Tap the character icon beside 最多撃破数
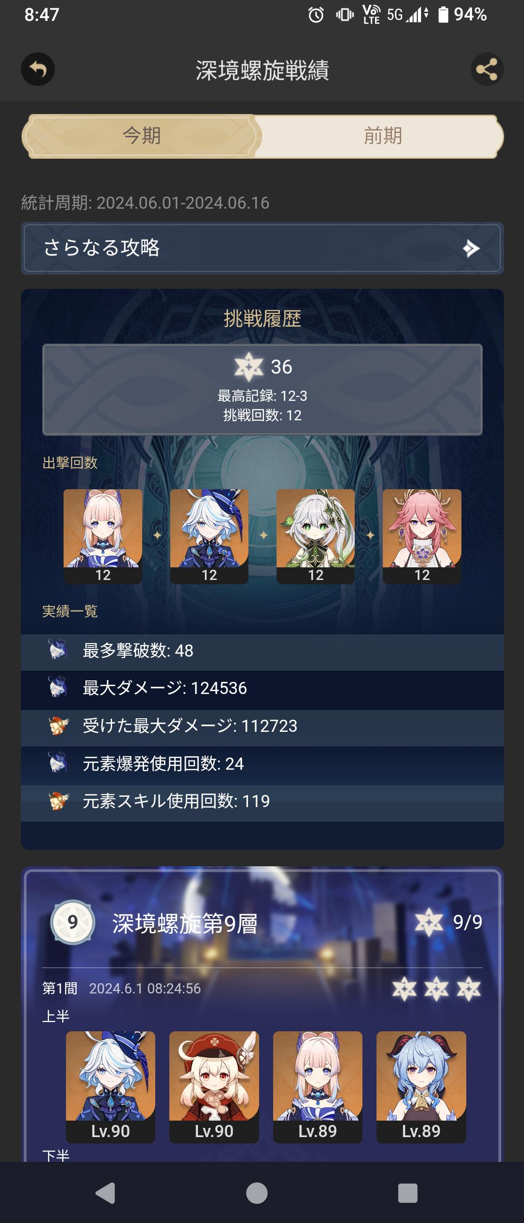524x1223 pixels. click(58, 650)
